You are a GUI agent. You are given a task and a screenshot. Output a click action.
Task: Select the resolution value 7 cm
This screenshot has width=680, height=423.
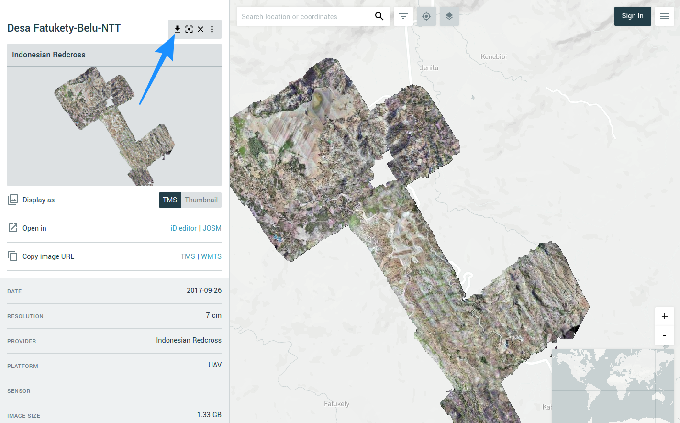[214, 315]
